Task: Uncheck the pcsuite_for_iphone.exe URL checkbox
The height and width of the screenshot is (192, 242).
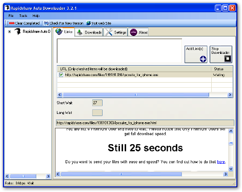Action: [61, 74]
